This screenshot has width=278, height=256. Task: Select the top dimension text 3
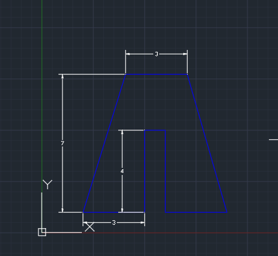tap(157, 54)
